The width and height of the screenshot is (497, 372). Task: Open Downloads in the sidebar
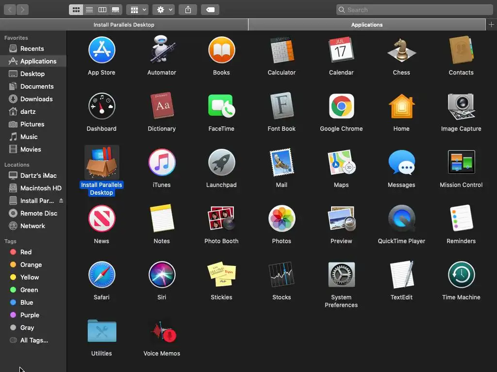tap(33, 99)
